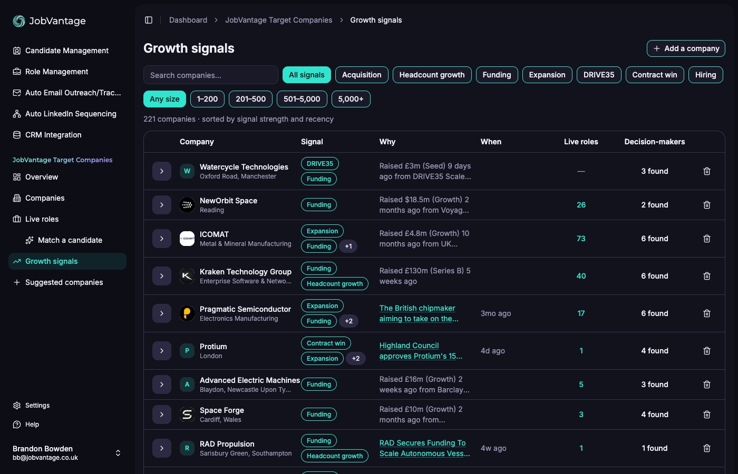
Task: Click the Pragmatic Semiconductor logo
Action: (x=187, y=313)
